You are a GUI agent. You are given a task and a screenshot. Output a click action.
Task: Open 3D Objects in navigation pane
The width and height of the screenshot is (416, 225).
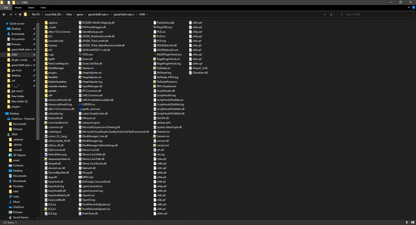20,155
